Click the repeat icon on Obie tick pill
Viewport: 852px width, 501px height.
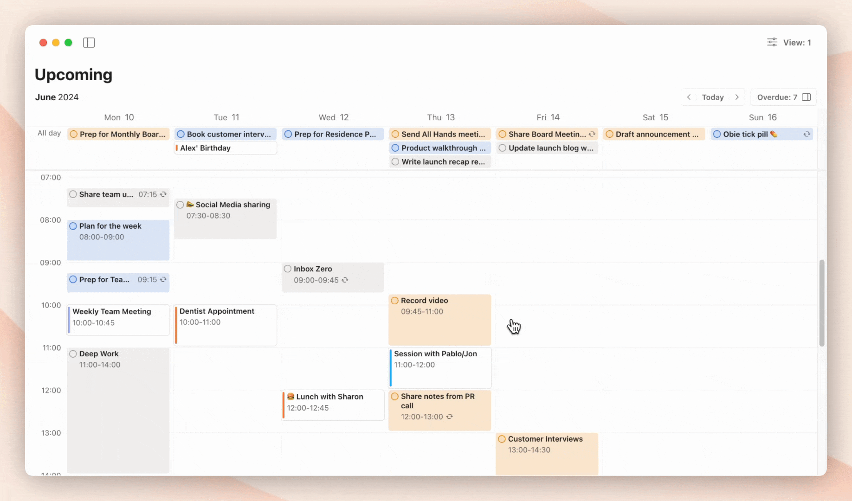[807, 134]
